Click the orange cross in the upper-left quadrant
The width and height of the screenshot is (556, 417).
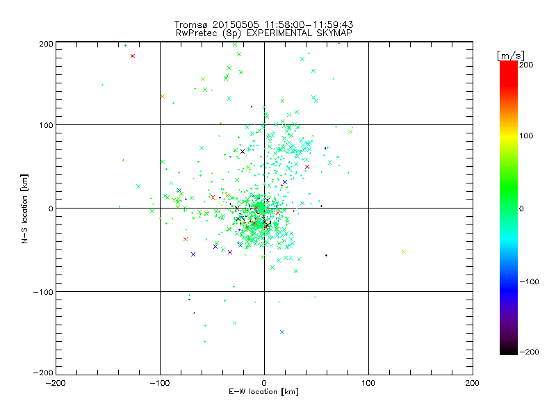point(163,97)
